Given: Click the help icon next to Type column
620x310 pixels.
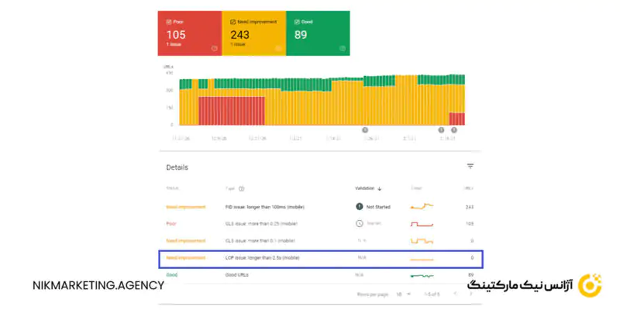Looking at the screenshot, I should pyautogui.click(x=242, y=188).
